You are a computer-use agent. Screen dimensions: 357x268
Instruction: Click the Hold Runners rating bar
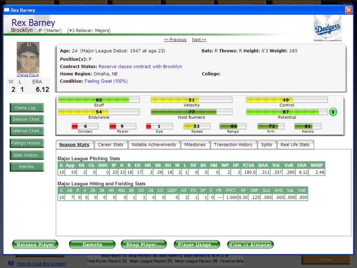coord(191,112)
